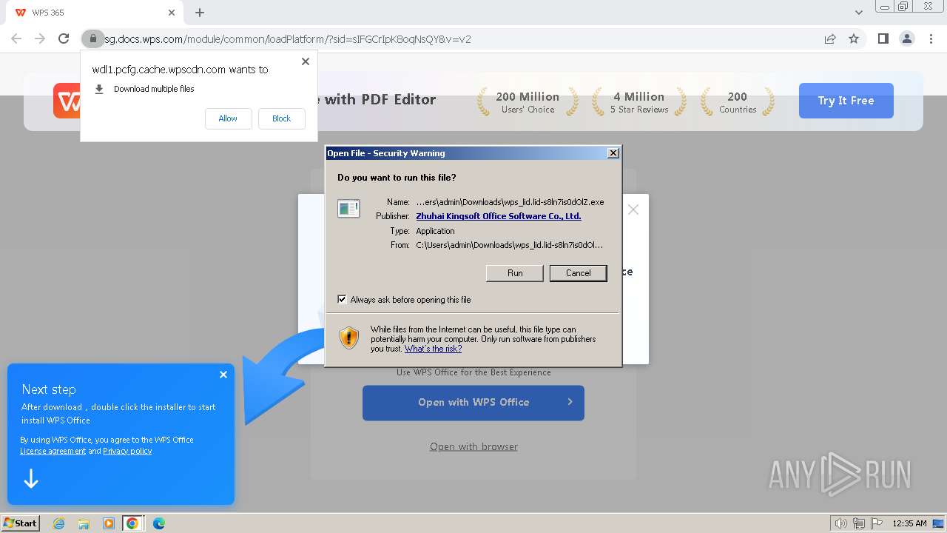This screenshot has height=533, width=947.
Task: Go forward in browser
Action: coord(40,38)
